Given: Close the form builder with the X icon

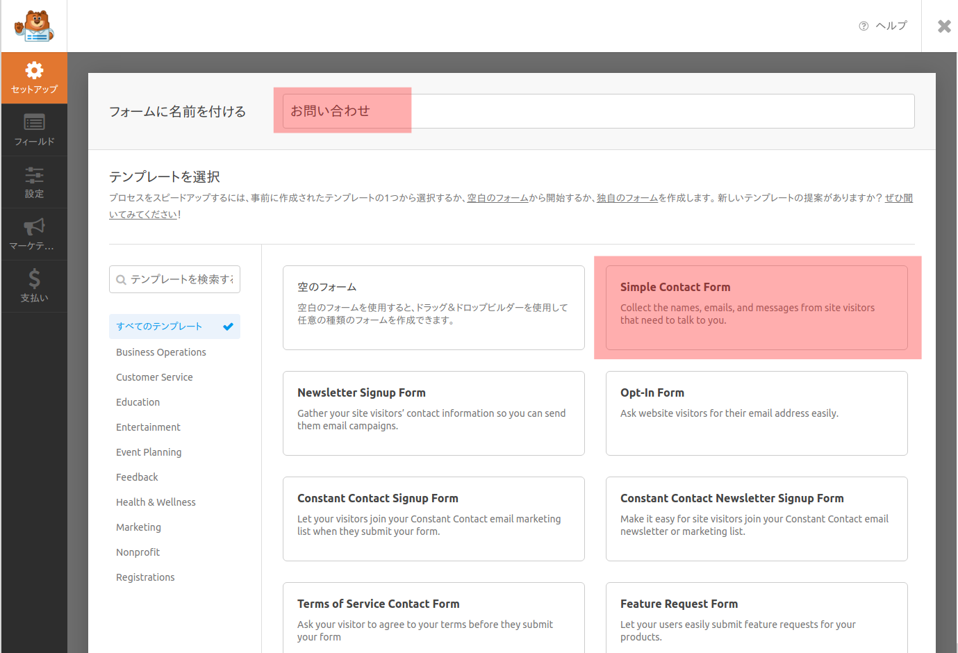Looking at the screenshot, I should (x=944, y=26).
